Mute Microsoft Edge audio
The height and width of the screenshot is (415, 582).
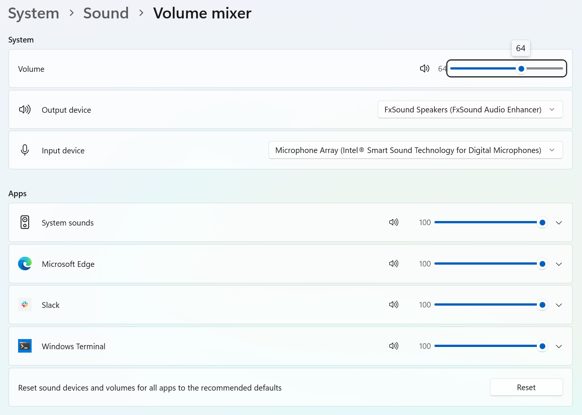point(394,264)
